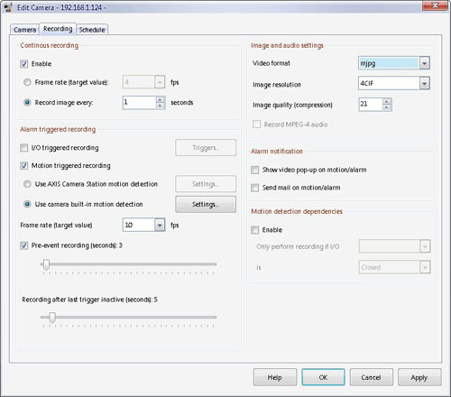Open the Video format dropdown
This screenshot has width=451, height=397.
tap(424, 63)
